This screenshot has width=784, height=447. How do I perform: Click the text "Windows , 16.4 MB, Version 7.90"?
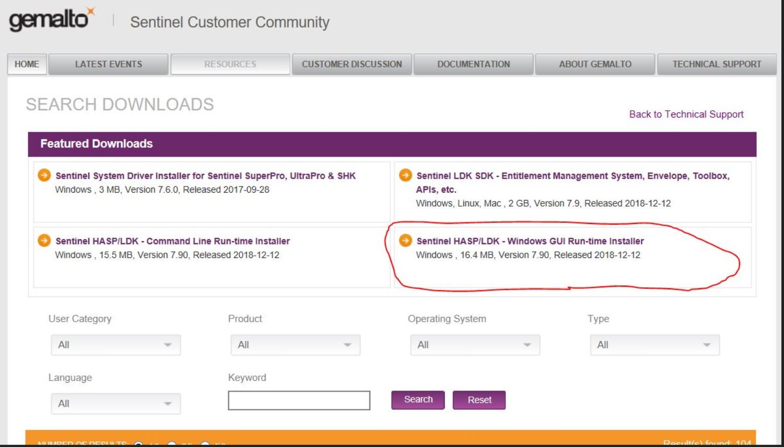483,255
